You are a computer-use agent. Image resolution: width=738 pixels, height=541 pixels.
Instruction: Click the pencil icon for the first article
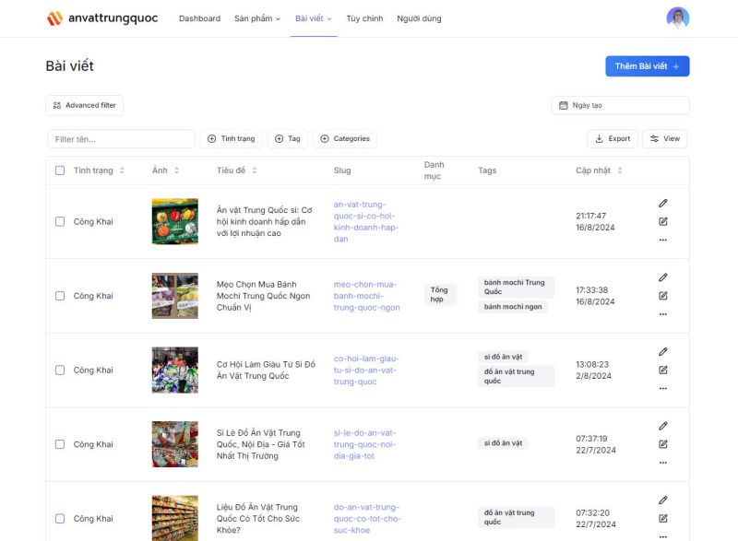click(x=662, y=203)
